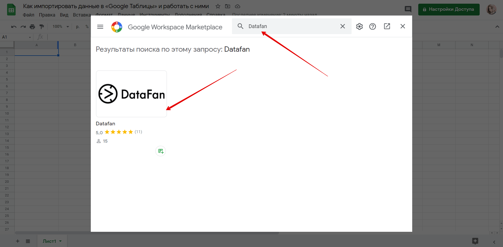The image size is (503, 247).
Task: Open the Marketplace help icon
Action: tap(372, 26)
